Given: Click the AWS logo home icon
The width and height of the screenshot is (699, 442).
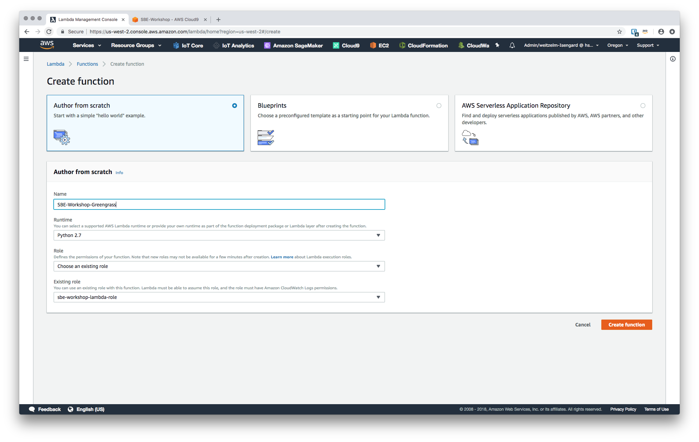Looking at the screenshot, I should (x=47, y=45).
